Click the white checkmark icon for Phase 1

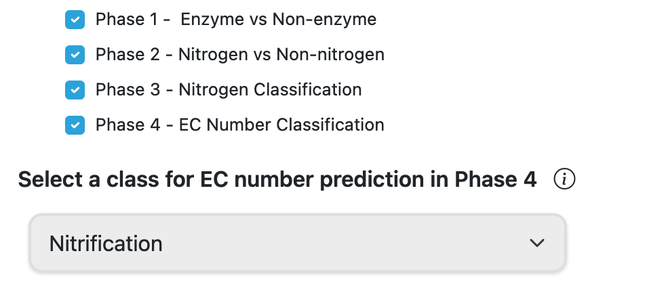point(75,20)
